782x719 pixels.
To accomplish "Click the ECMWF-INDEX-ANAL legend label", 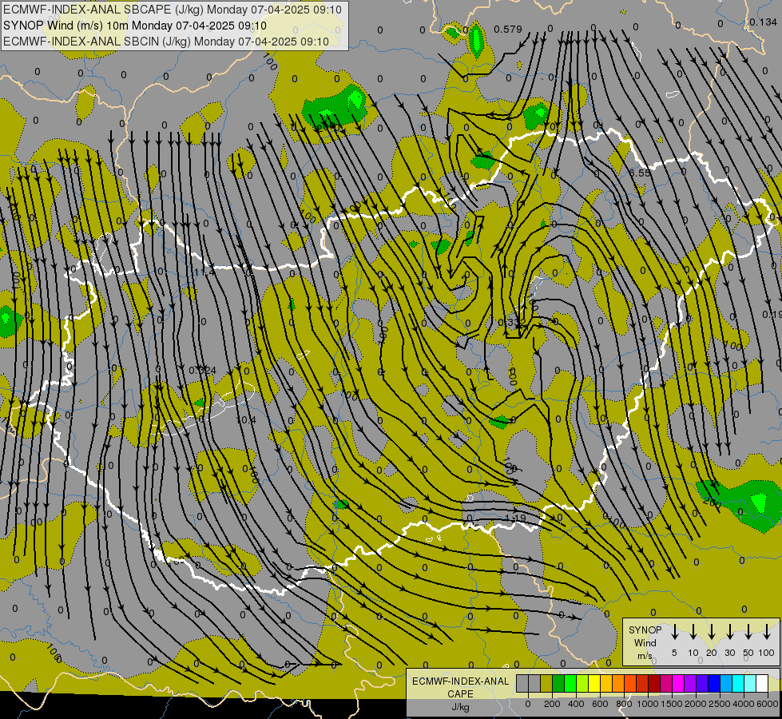I will coord(460,681).
